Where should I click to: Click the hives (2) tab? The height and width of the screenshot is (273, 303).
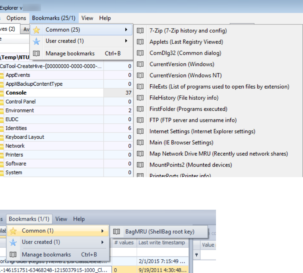(x=9, y=29)
